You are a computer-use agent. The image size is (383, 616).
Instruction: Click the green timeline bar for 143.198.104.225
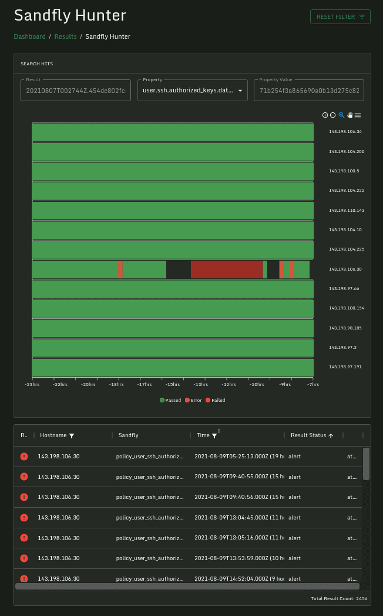[173, 250]
